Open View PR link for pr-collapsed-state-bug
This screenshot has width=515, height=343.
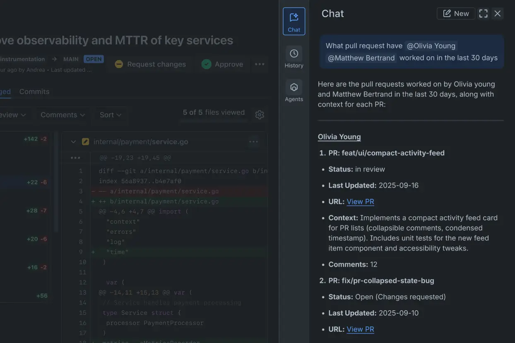click(360, 329)
